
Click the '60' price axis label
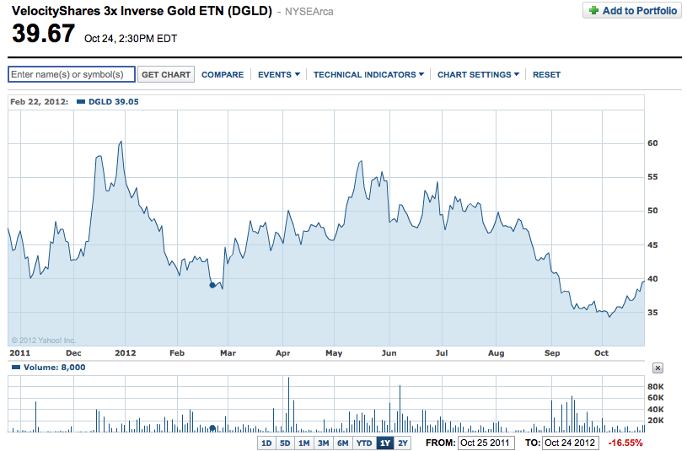[652, 143]
